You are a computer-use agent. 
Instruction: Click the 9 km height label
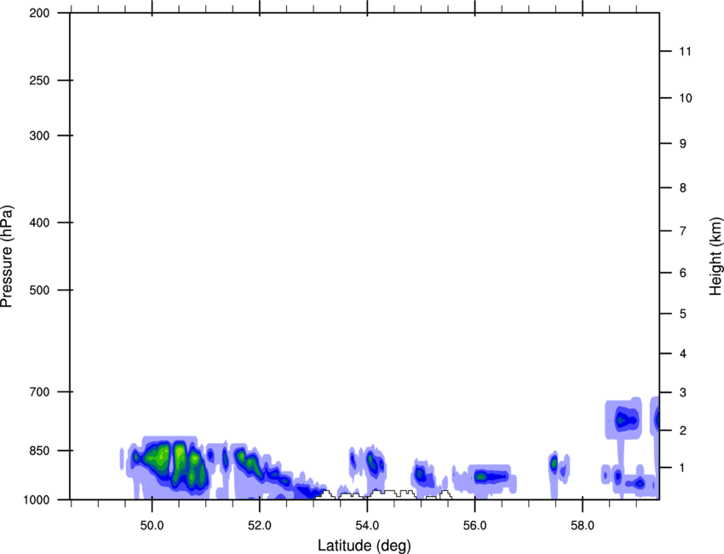(683, 144)
